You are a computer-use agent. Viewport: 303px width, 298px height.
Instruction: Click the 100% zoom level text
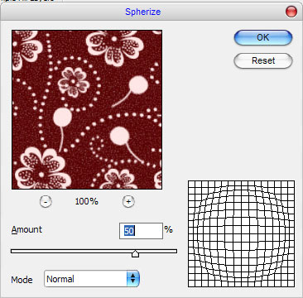[87, 202]
